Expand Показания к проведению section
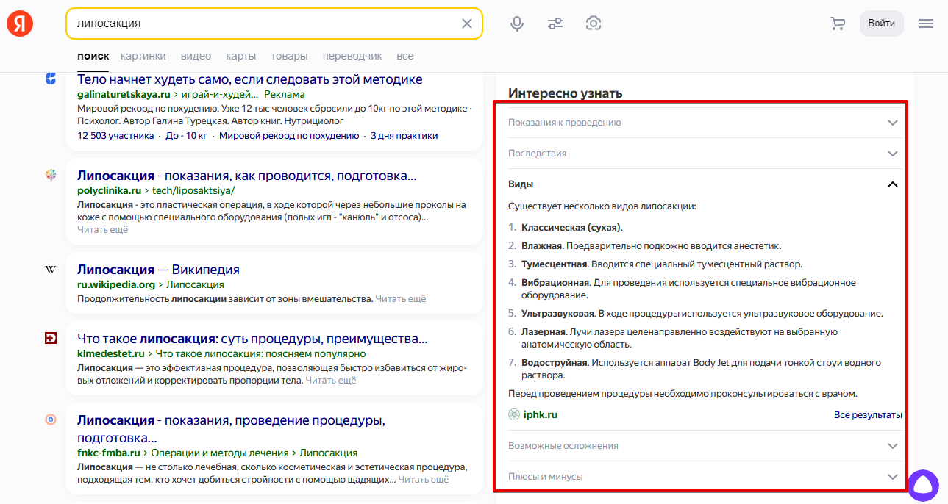This screenshot has width=948, height=504. (704, 123)
